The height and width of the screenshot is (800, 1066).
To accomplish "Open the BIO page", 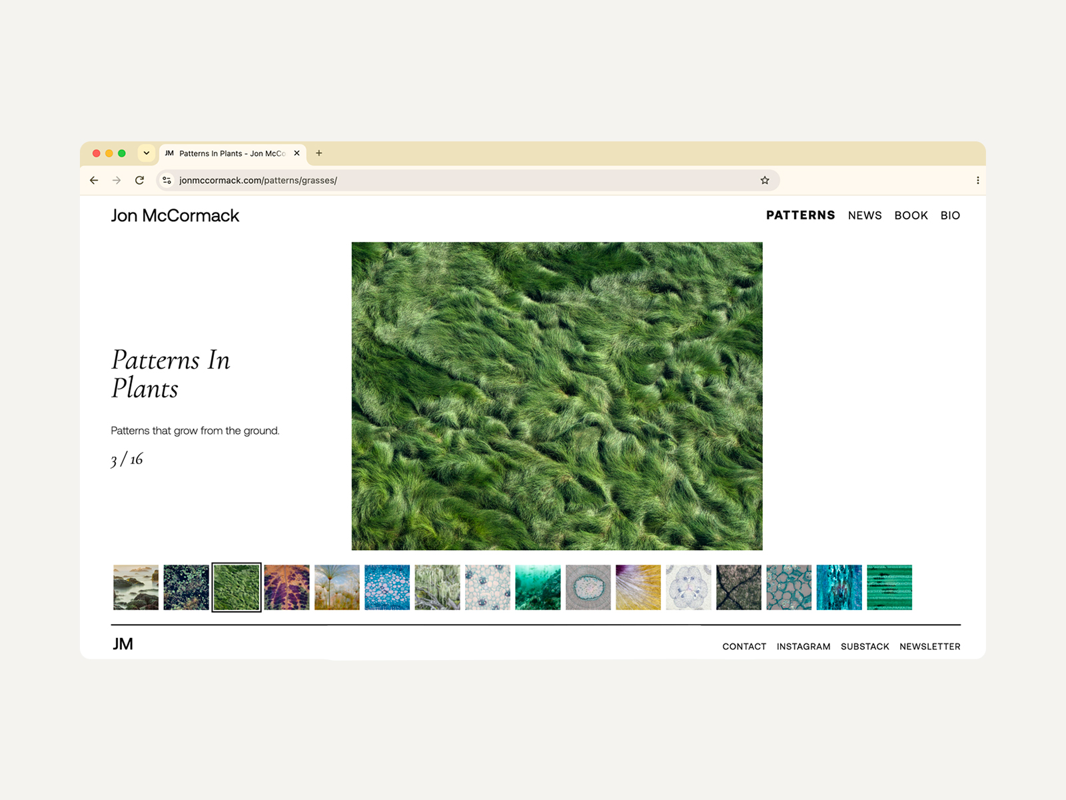I will pyautogui.click(x=950, y=215).
